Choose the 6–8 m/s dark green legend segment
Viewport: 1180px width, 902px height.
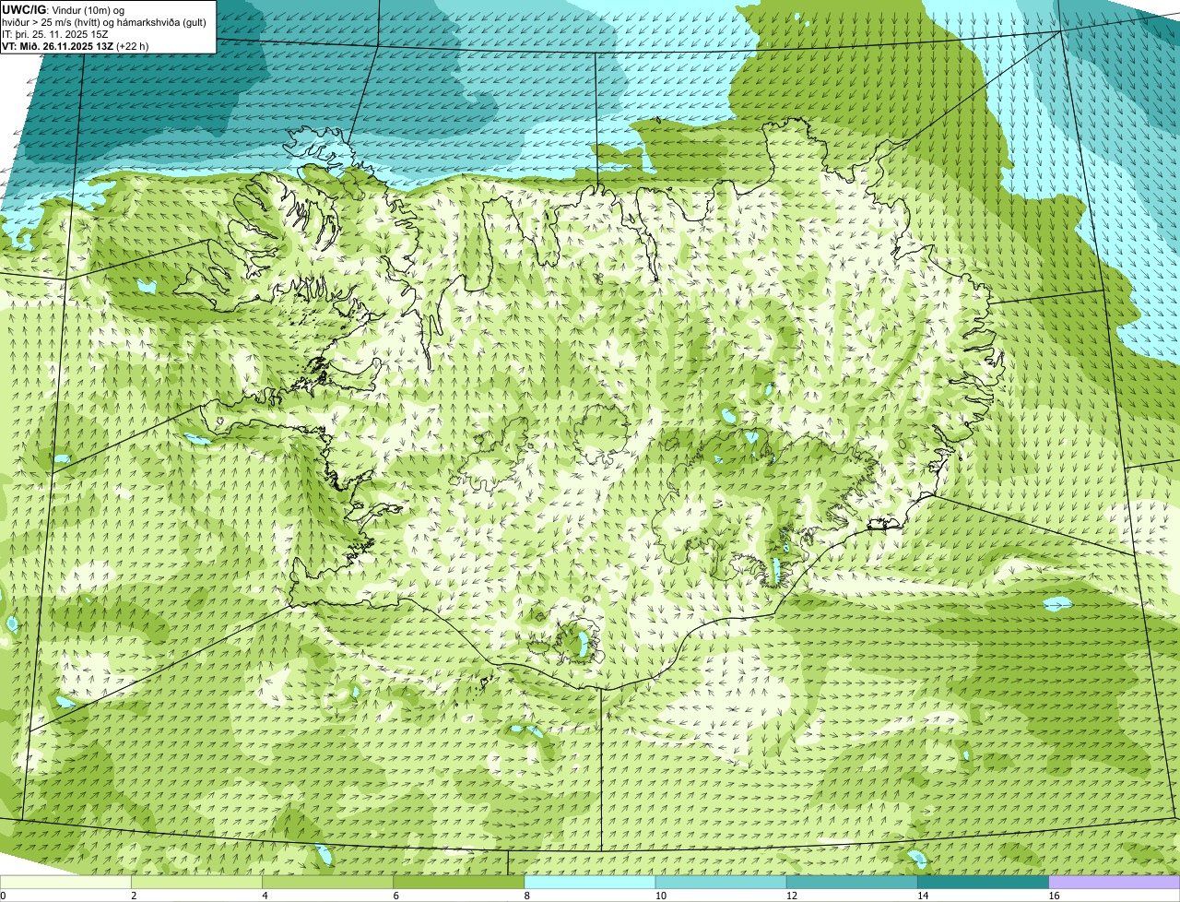[459, 882]
